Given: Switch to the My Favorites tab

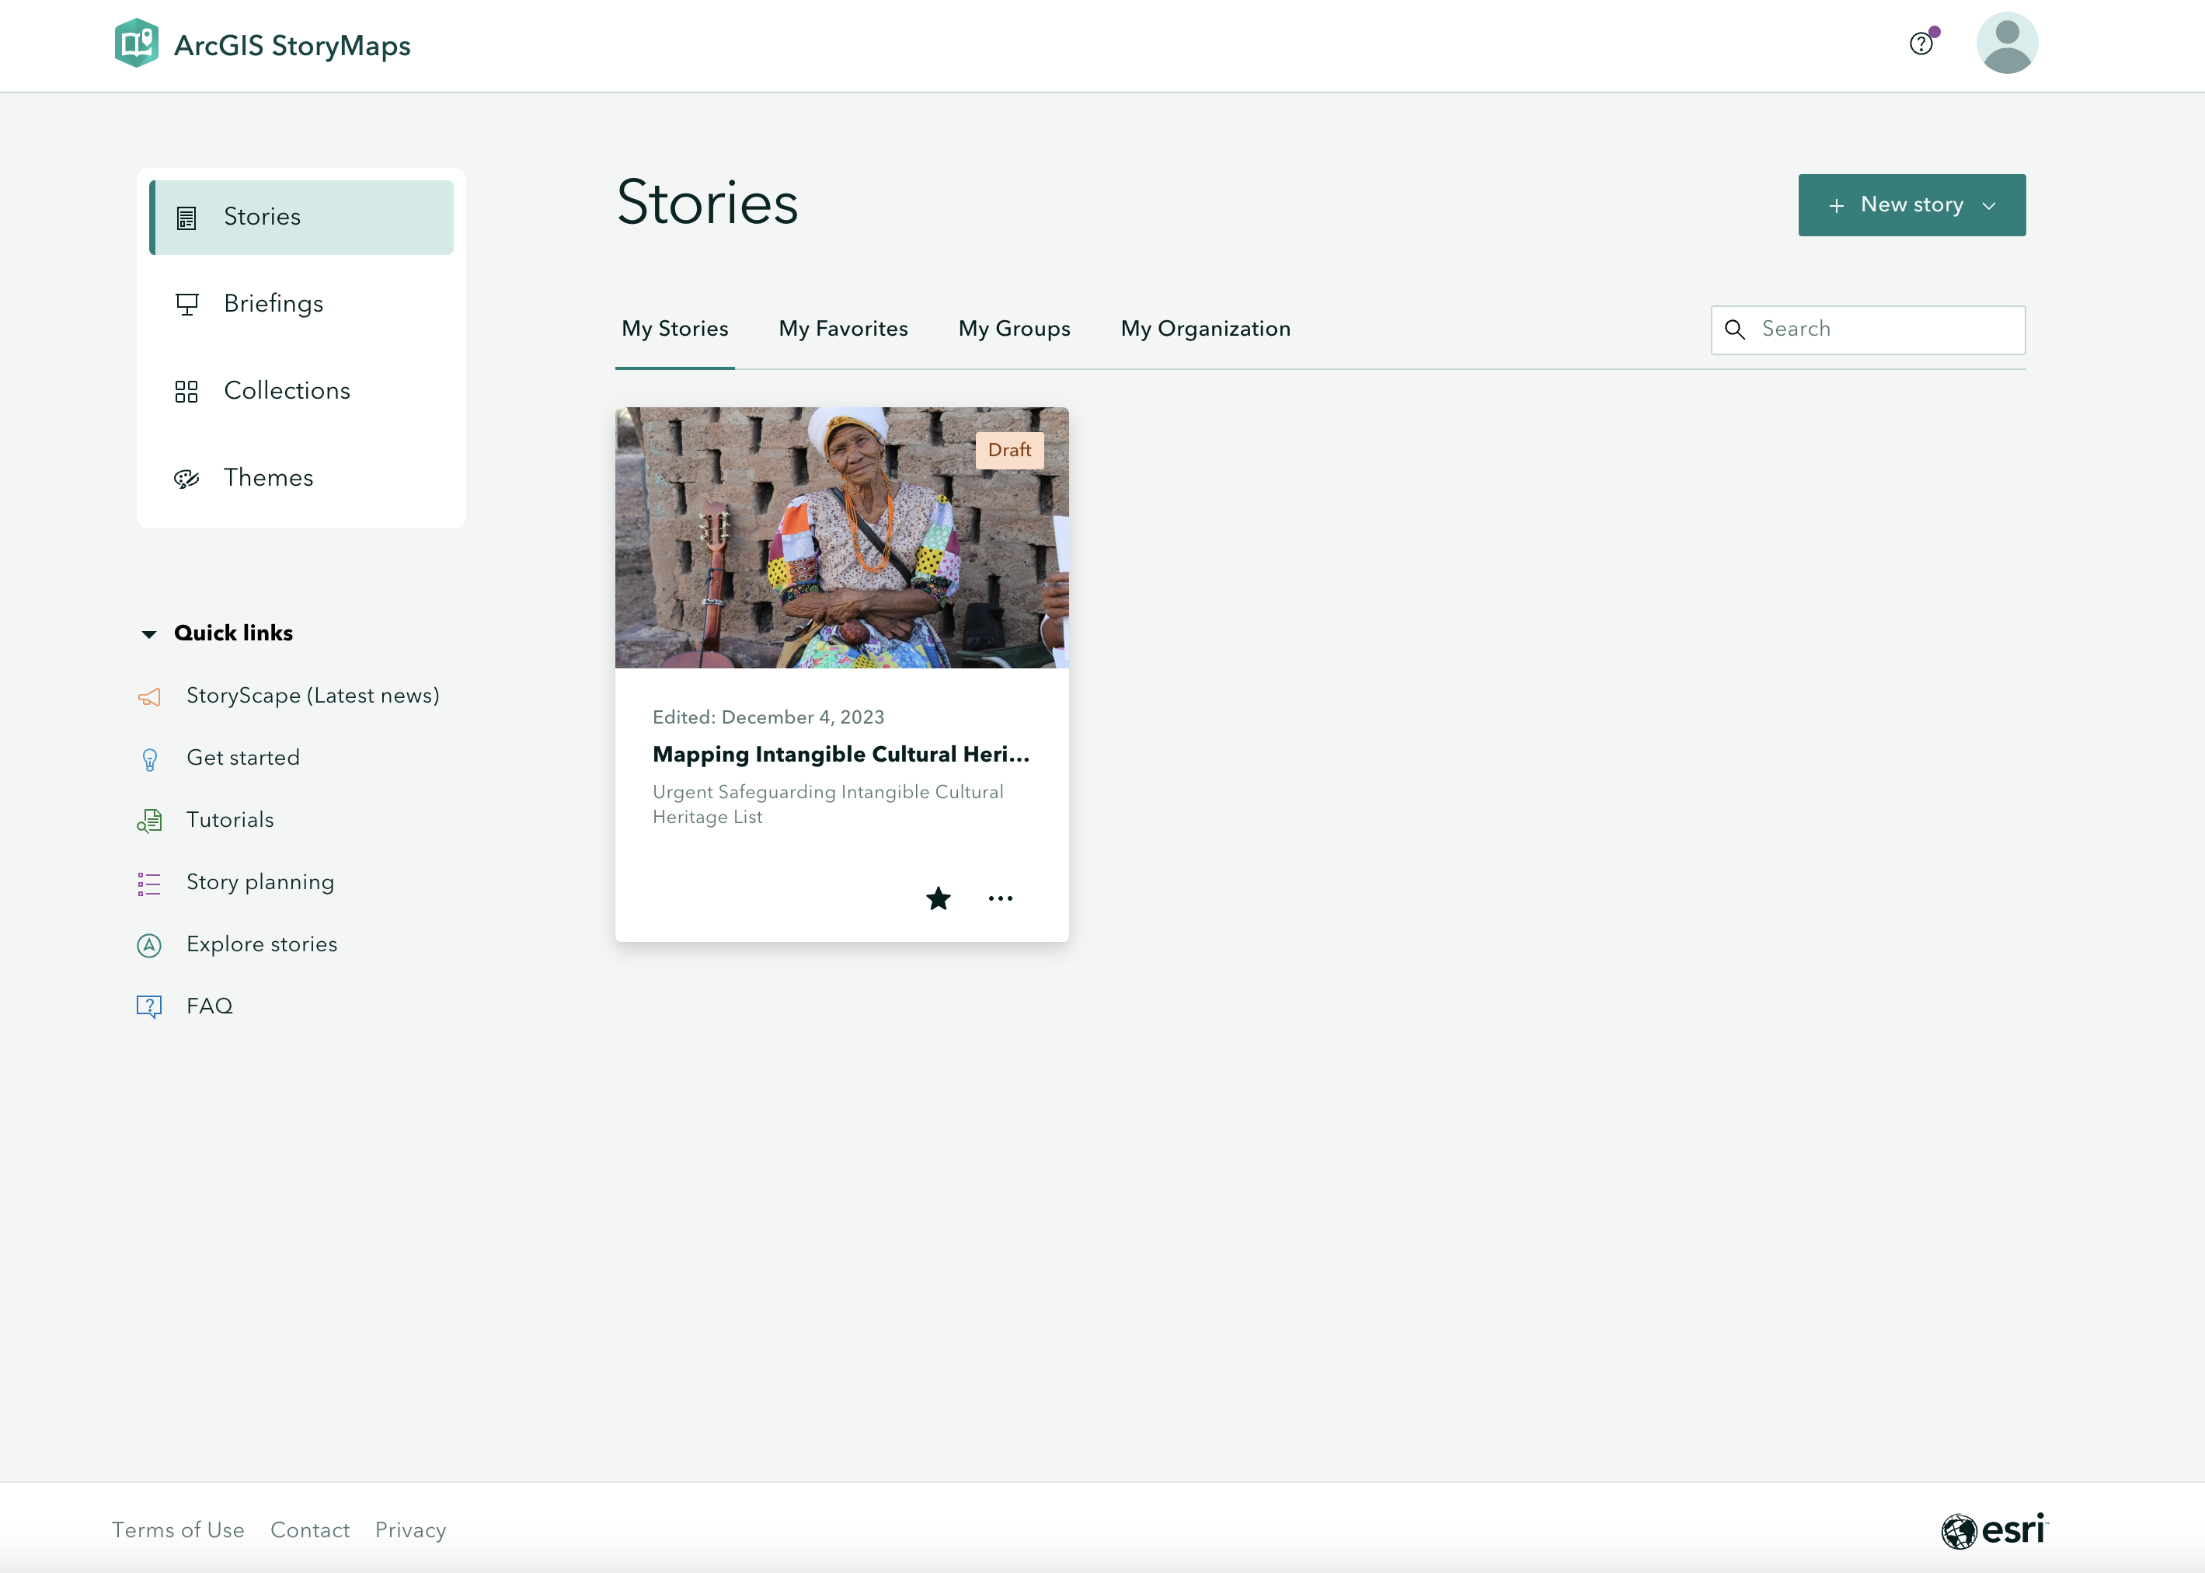Looking at the screenshot, I should pos(842,330).
